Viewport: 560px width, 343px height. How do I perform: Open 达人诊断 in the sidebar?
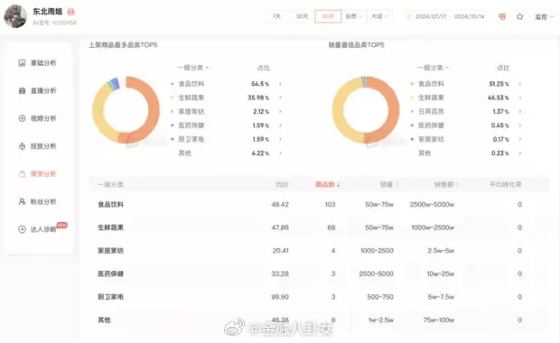pos(37,229)
